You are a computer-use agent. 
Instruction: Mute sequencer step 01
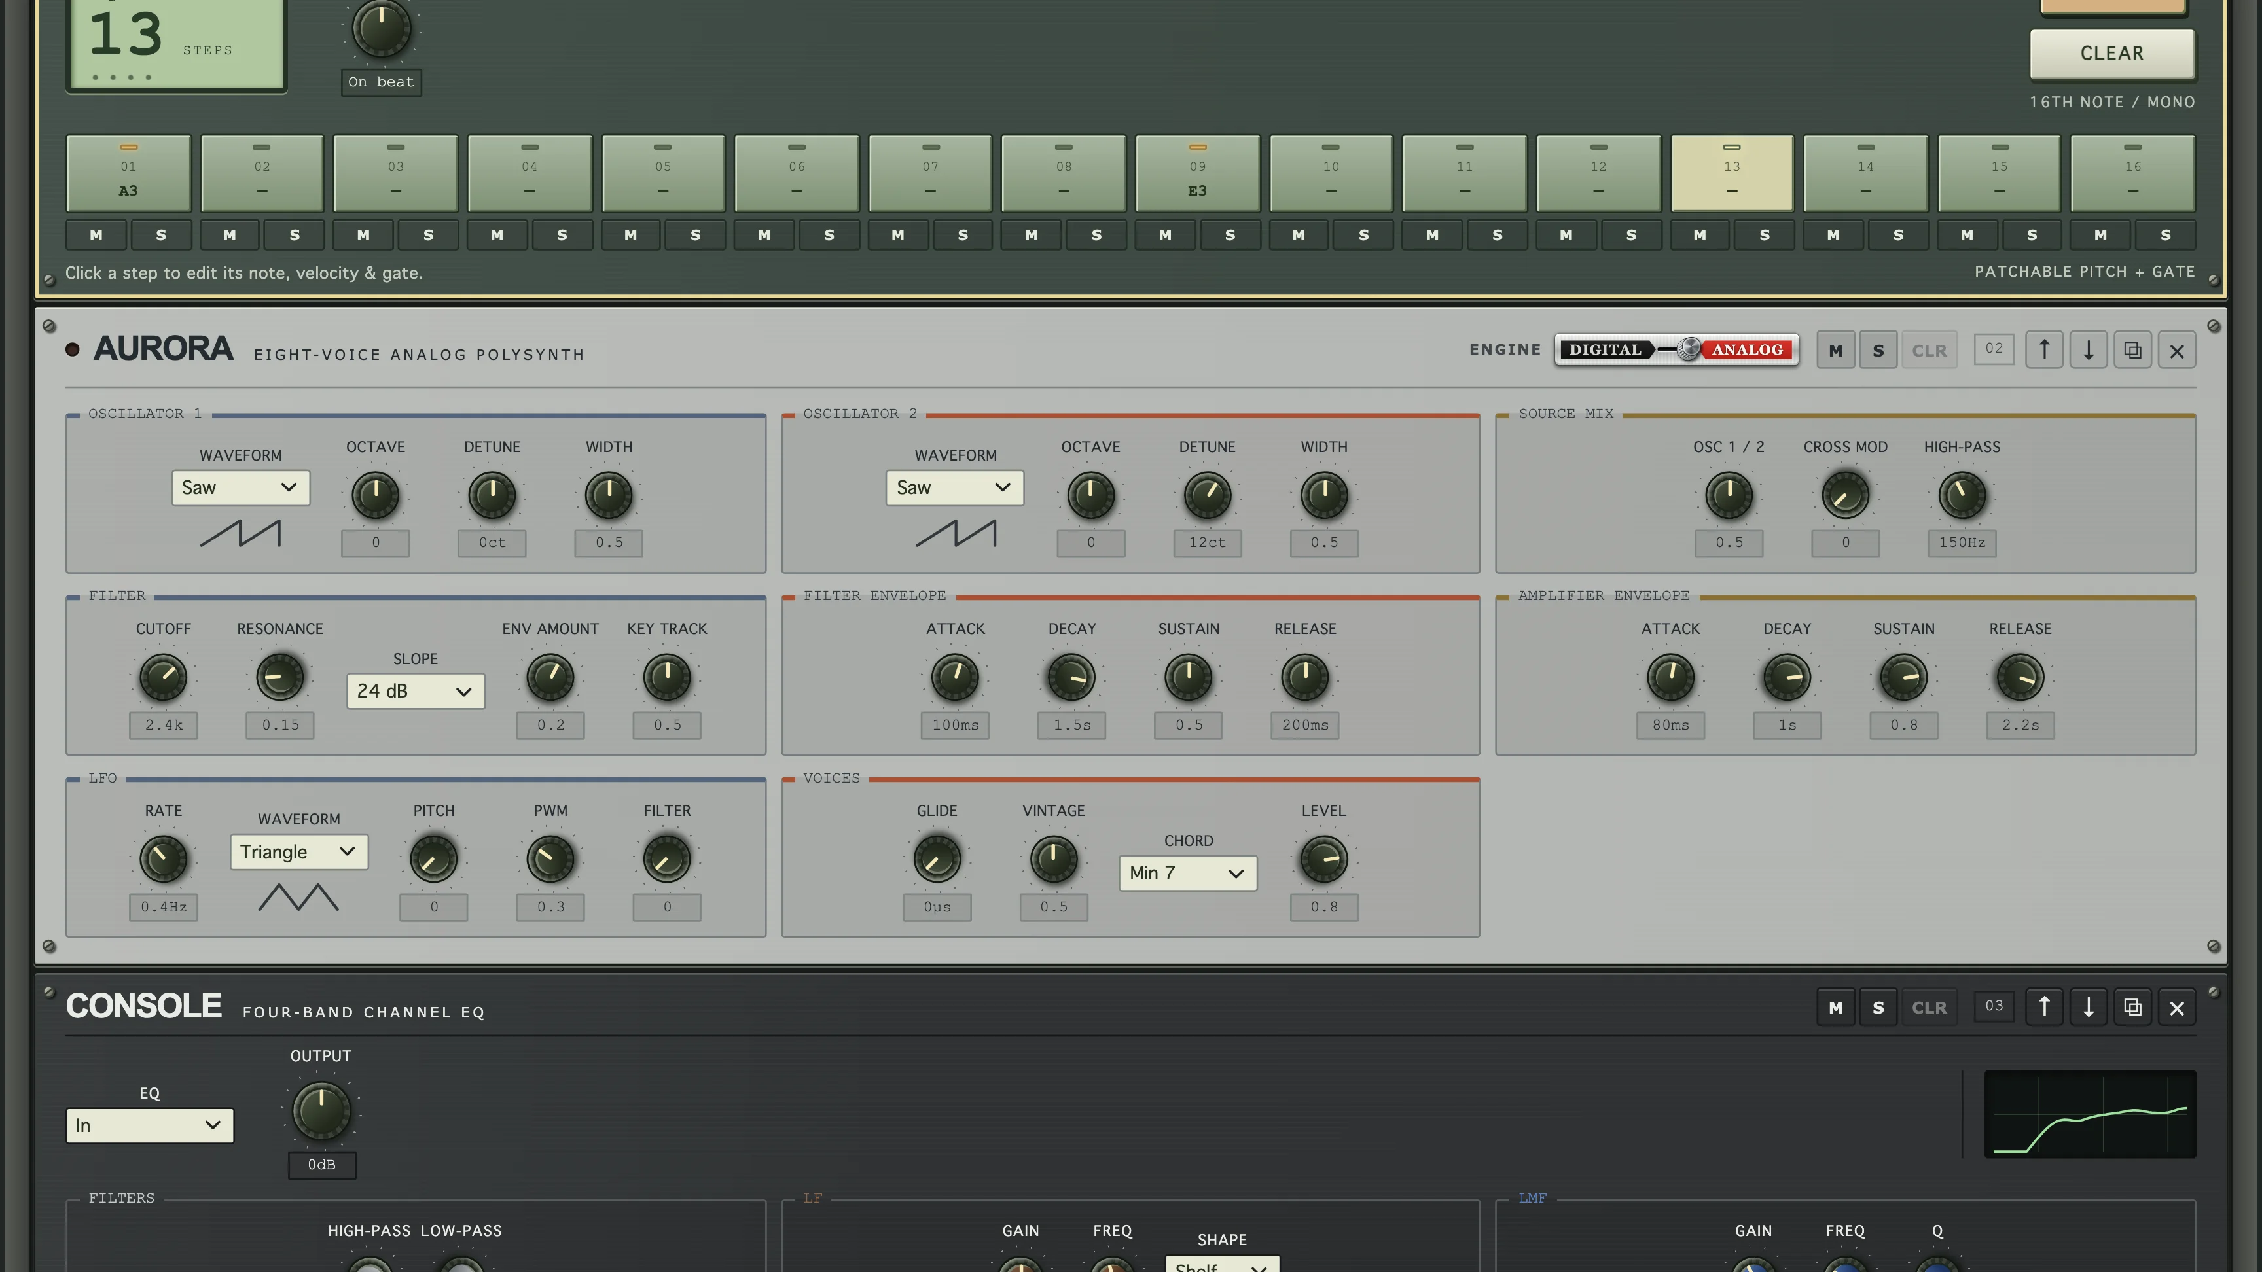click(97, 236)
